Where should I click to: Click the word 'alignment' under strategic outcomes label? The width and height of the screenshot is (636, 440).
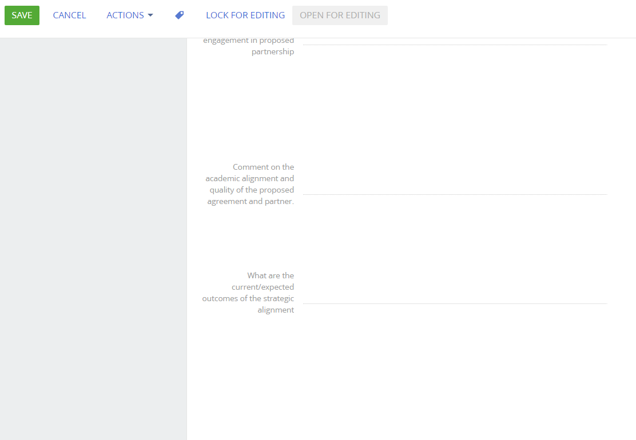pos(276,310)
